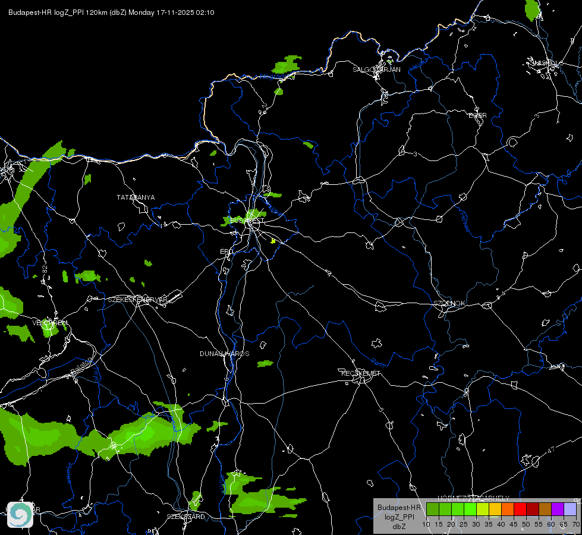Click the yellow radar echo southeast of Budapest
The height and width of the screenshot is (535, 582).
pyautogui.click(x=273, y=241)
